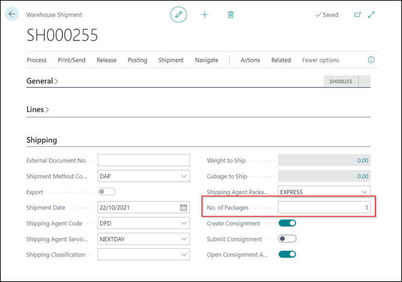Click the expand to full screen arrows
Viewport: 402px width, 282px height.
371,15
